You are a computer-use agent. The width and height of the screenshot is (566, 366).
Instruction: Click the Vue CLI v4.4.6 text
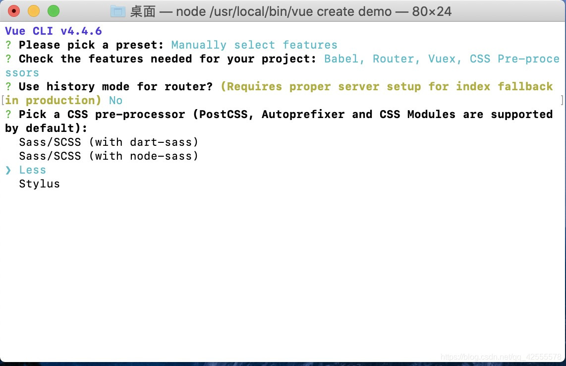54,31
